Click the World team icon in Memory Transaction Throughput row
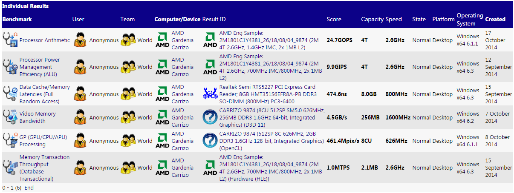 [x=128, y=167]
